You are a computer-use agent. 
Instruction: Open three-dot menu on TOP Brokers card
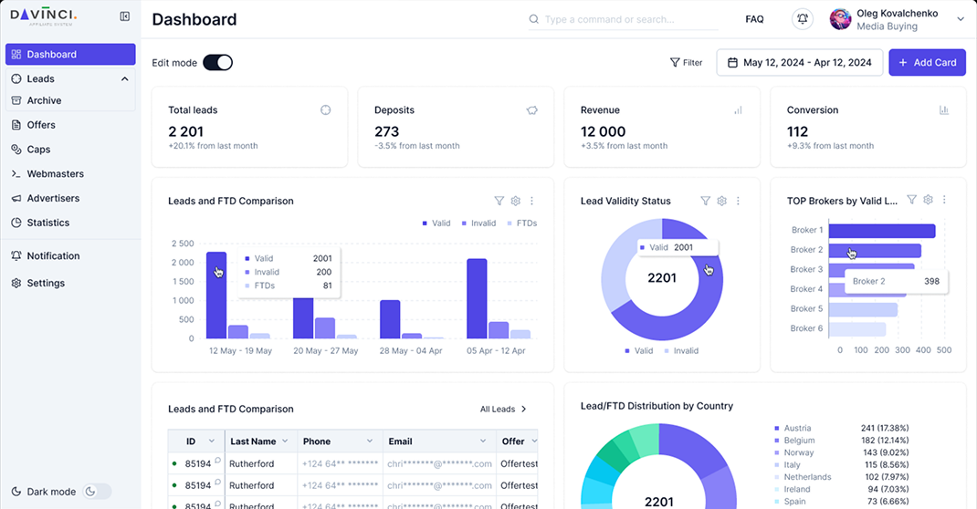pyautogui.click(x=944, y=201)
